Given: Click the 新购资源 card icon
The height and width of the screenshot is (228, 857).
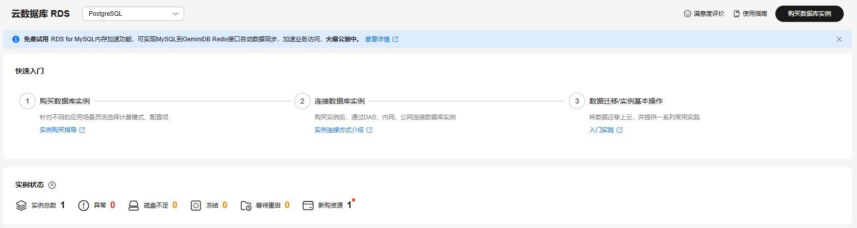Looking at the screenshot, I should point(308,206).
